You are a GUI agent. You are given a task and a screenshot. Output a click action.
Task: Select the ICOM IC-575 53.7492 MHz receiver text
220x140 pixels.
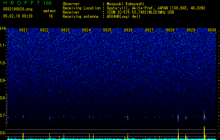pos(140,12)
